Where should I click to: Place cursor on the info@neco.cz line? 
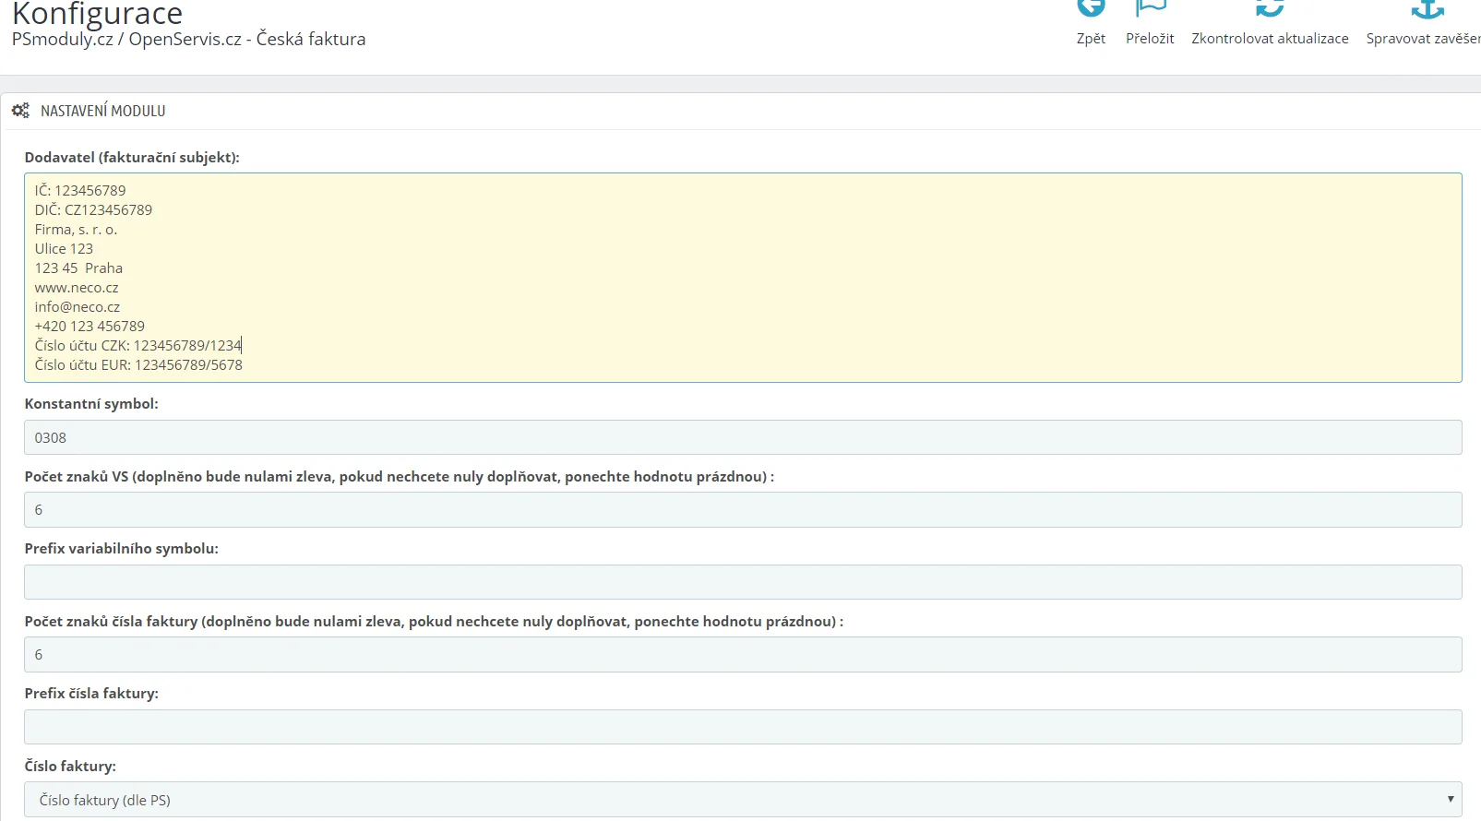(x=78, y=307)
